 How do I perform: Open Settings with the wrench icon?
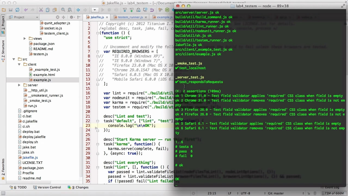point(160,10)
